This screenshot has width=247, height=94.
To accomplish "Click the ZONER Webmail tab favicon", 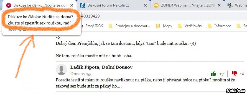I will pyautogui.click(x=156, y=5).
